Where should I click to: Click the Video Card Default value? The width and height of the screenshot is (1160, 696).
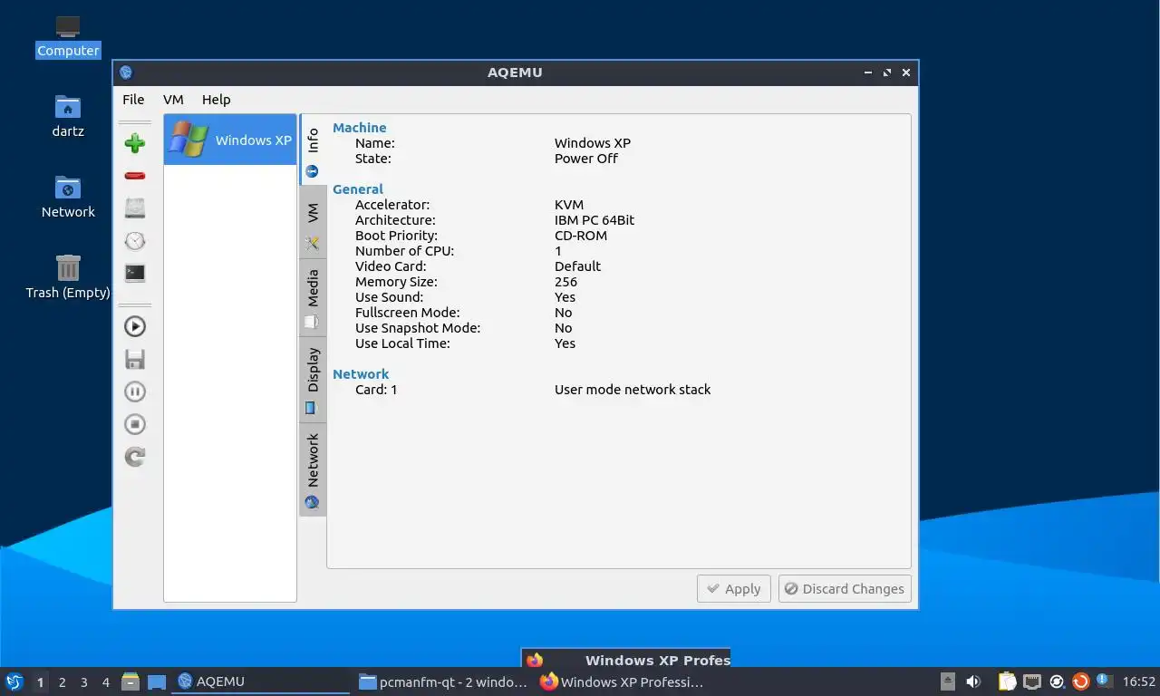point(577,266)
